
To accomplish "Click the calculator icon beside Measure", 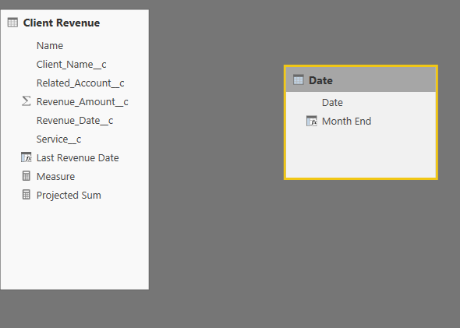I will click(x=26, y=176).
